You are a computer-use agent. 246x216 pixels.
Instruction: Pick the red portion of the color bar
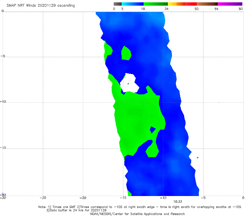pos(191,4)
